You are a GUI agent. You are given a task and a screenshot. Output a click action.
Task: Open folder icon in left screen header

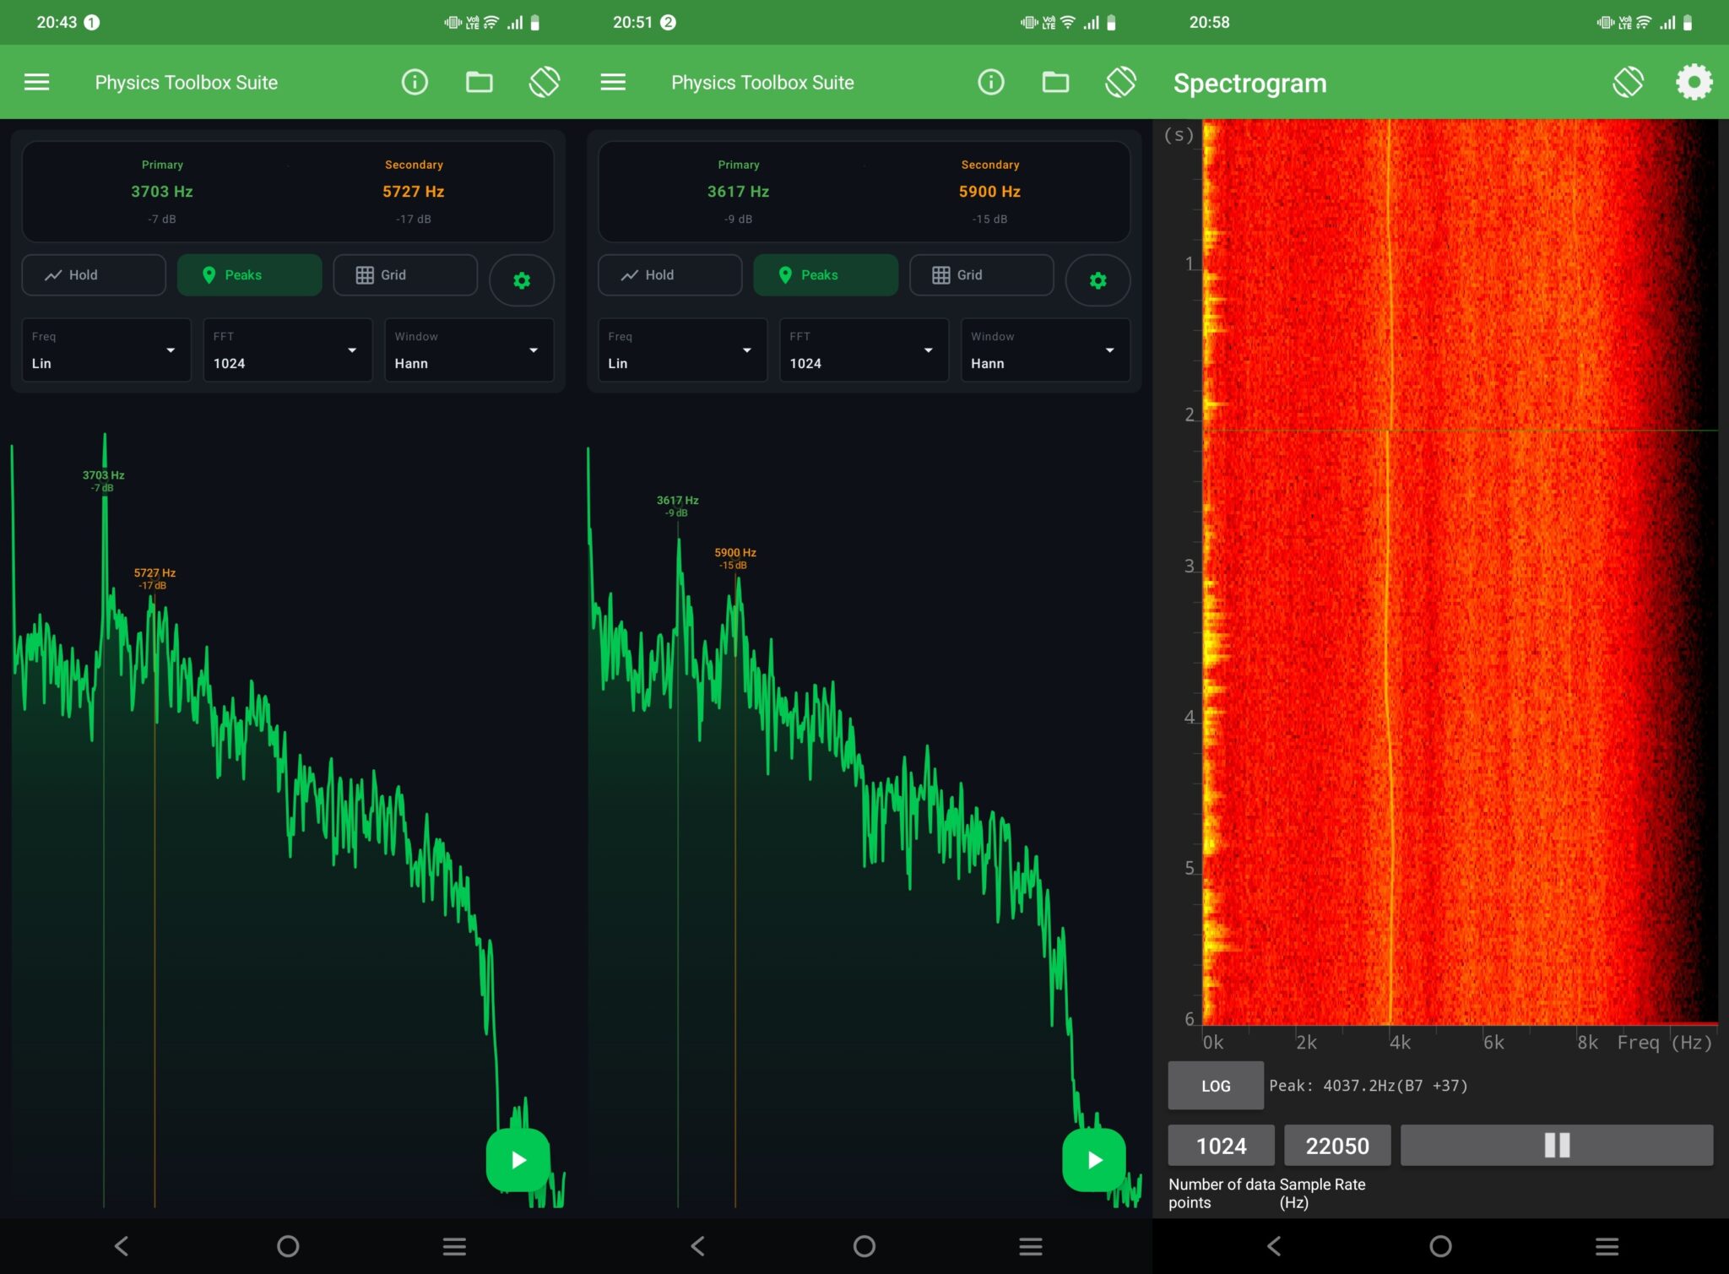[479, 82]
